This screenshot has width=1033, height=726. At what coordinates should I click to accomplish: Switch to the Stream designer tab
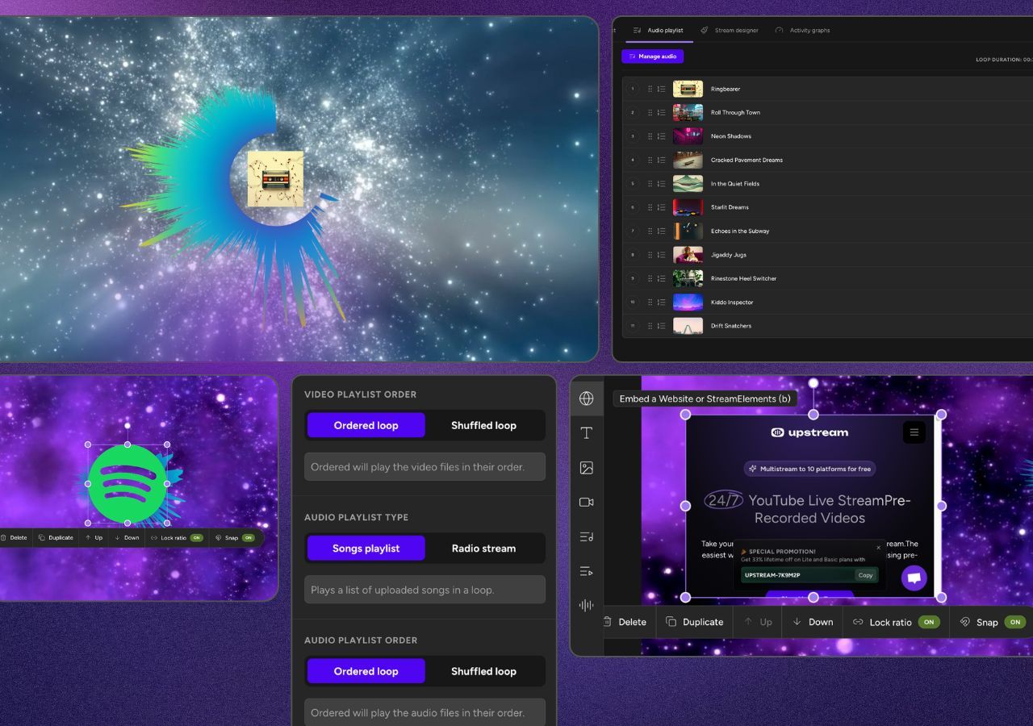coord(730,31)
